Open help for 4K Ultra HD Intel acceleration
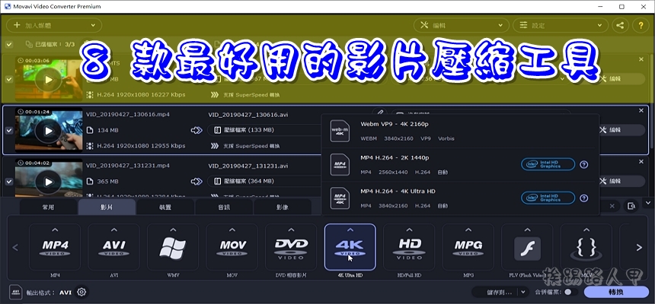Screen dimensions: 655x304 point(584,198)
